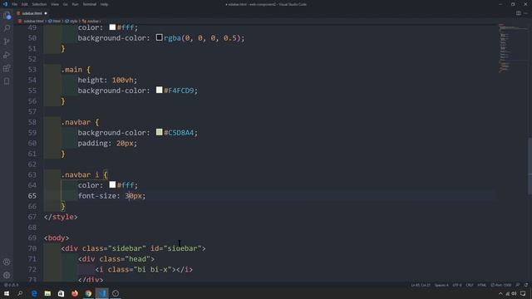This screenshot has height=299, width=532.
Task: Open the Extensions view
Action: (x=7, y=68)
